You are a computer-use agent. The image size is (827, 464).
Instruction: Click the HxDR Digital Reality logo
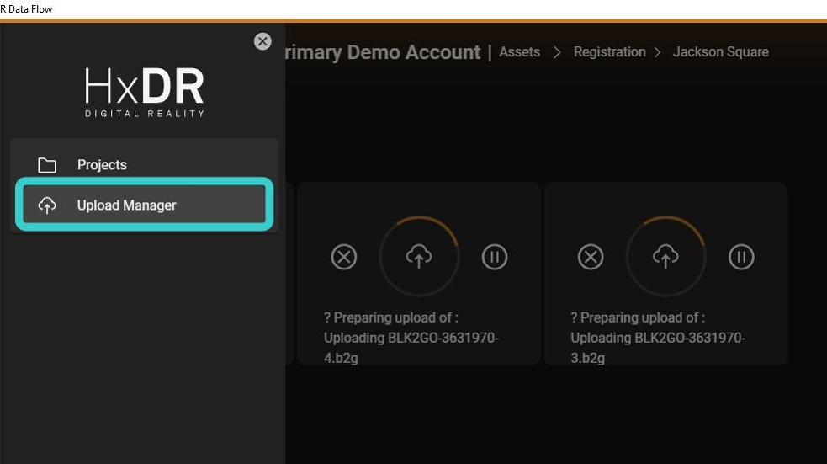pos(145,93)
